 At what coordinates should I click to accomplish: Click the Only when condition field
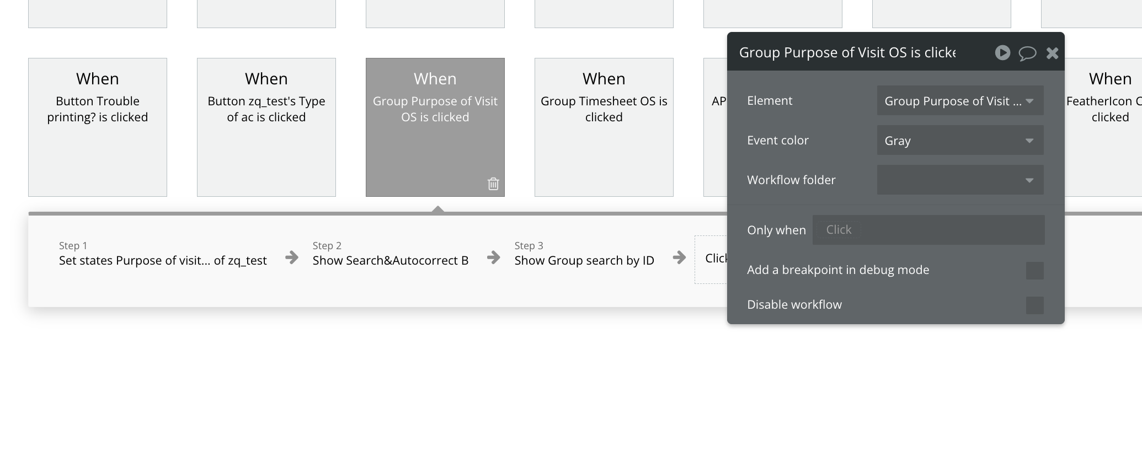pyautogui.click(x=928, y=230)
